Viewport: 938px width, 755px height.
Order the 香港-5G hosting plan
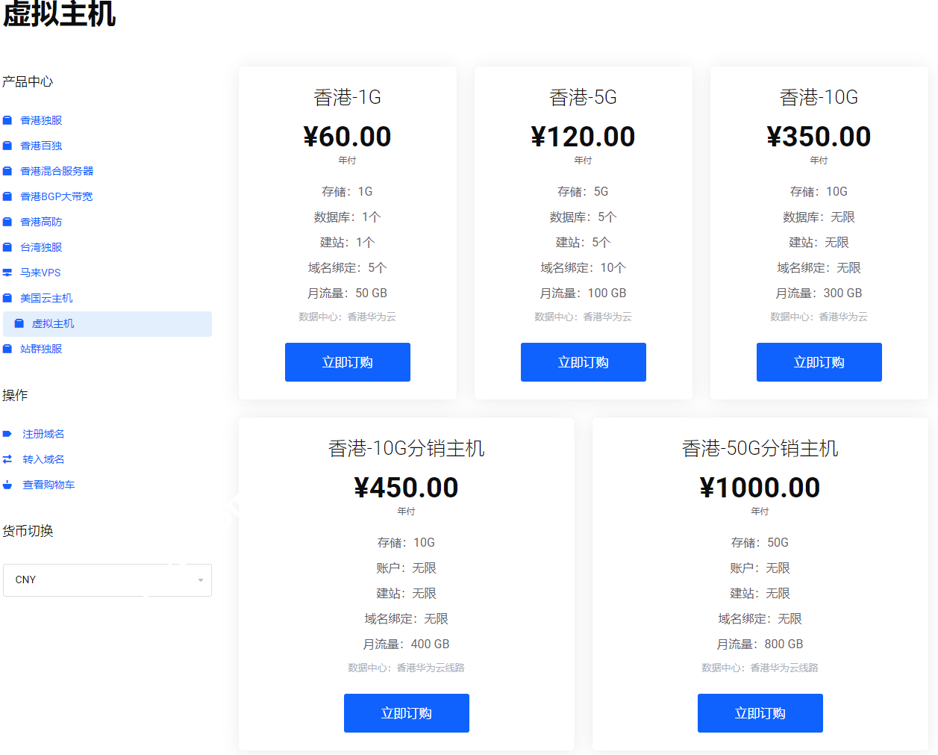tap(583, 362)
